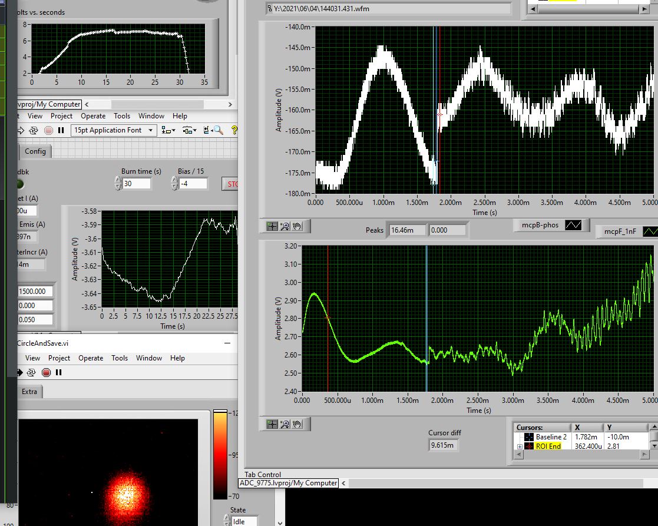Abort CircleAndSave.vi with red stop icon

click(x=46, y=372)
